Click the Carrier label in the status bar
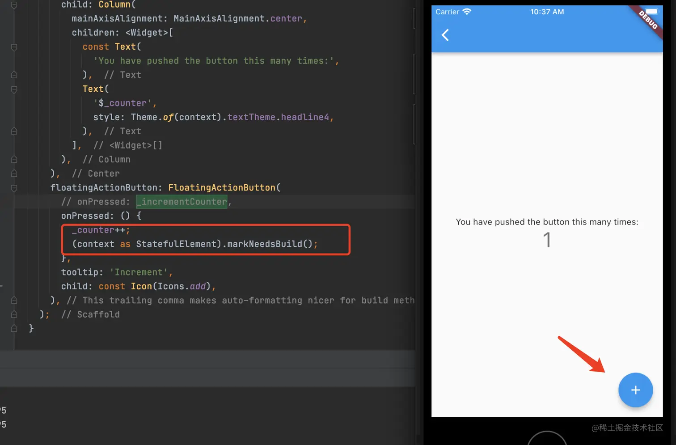The height and width of the screenshot is (445, 676). (x=447, y=12)
